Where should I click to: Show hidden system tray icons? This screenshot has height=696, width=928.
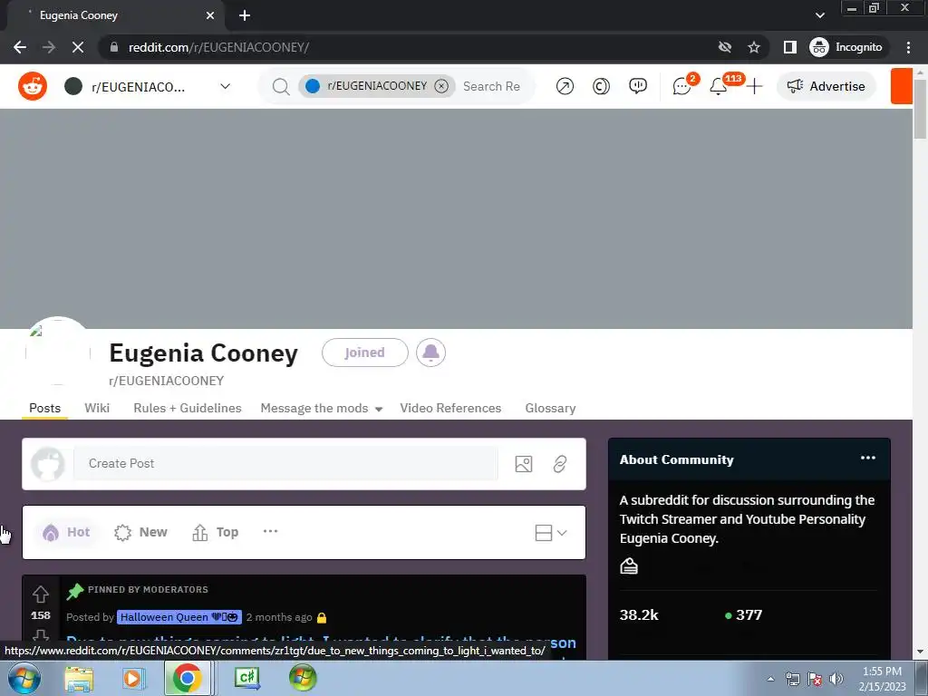770,679
